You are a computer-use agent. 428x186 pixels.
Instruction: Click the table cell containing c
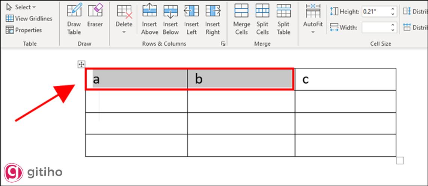point(345,79)
